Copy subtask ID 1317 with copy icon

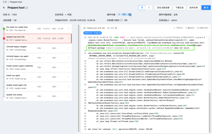(x=116, y=28)
